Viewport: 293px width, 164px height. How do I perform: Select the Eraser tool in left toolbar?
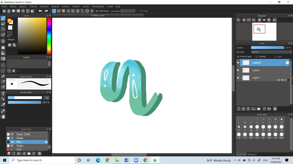tap(3, 24)
